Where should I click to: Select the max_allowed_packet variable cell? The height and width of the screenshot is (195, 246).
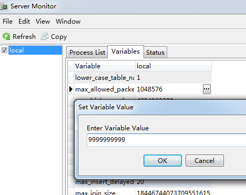(x=105, y=89)
